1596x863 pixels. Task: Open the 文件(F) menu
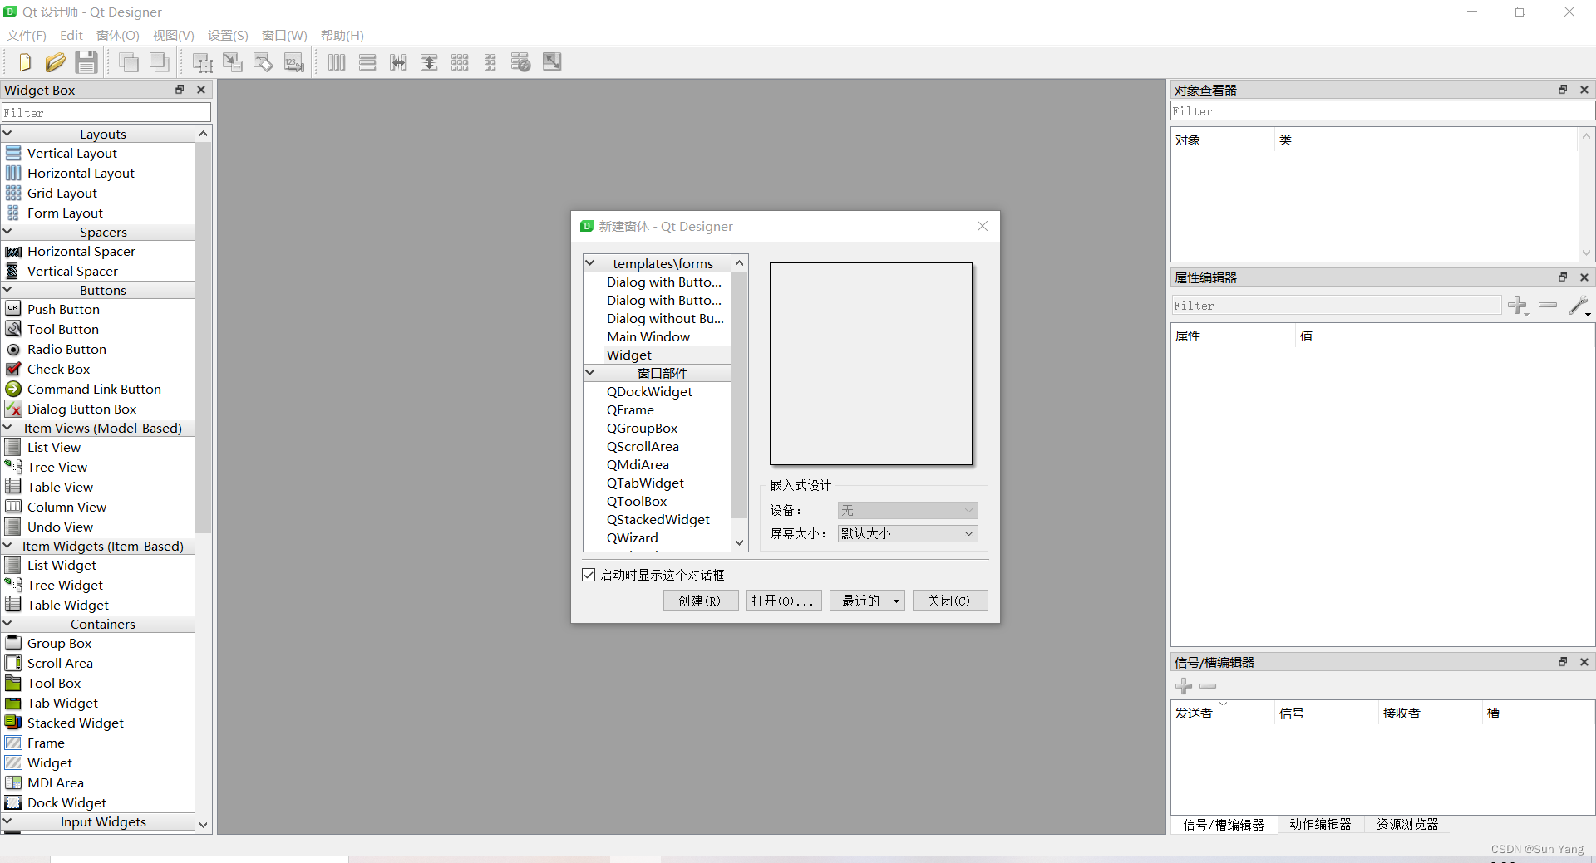27,35
